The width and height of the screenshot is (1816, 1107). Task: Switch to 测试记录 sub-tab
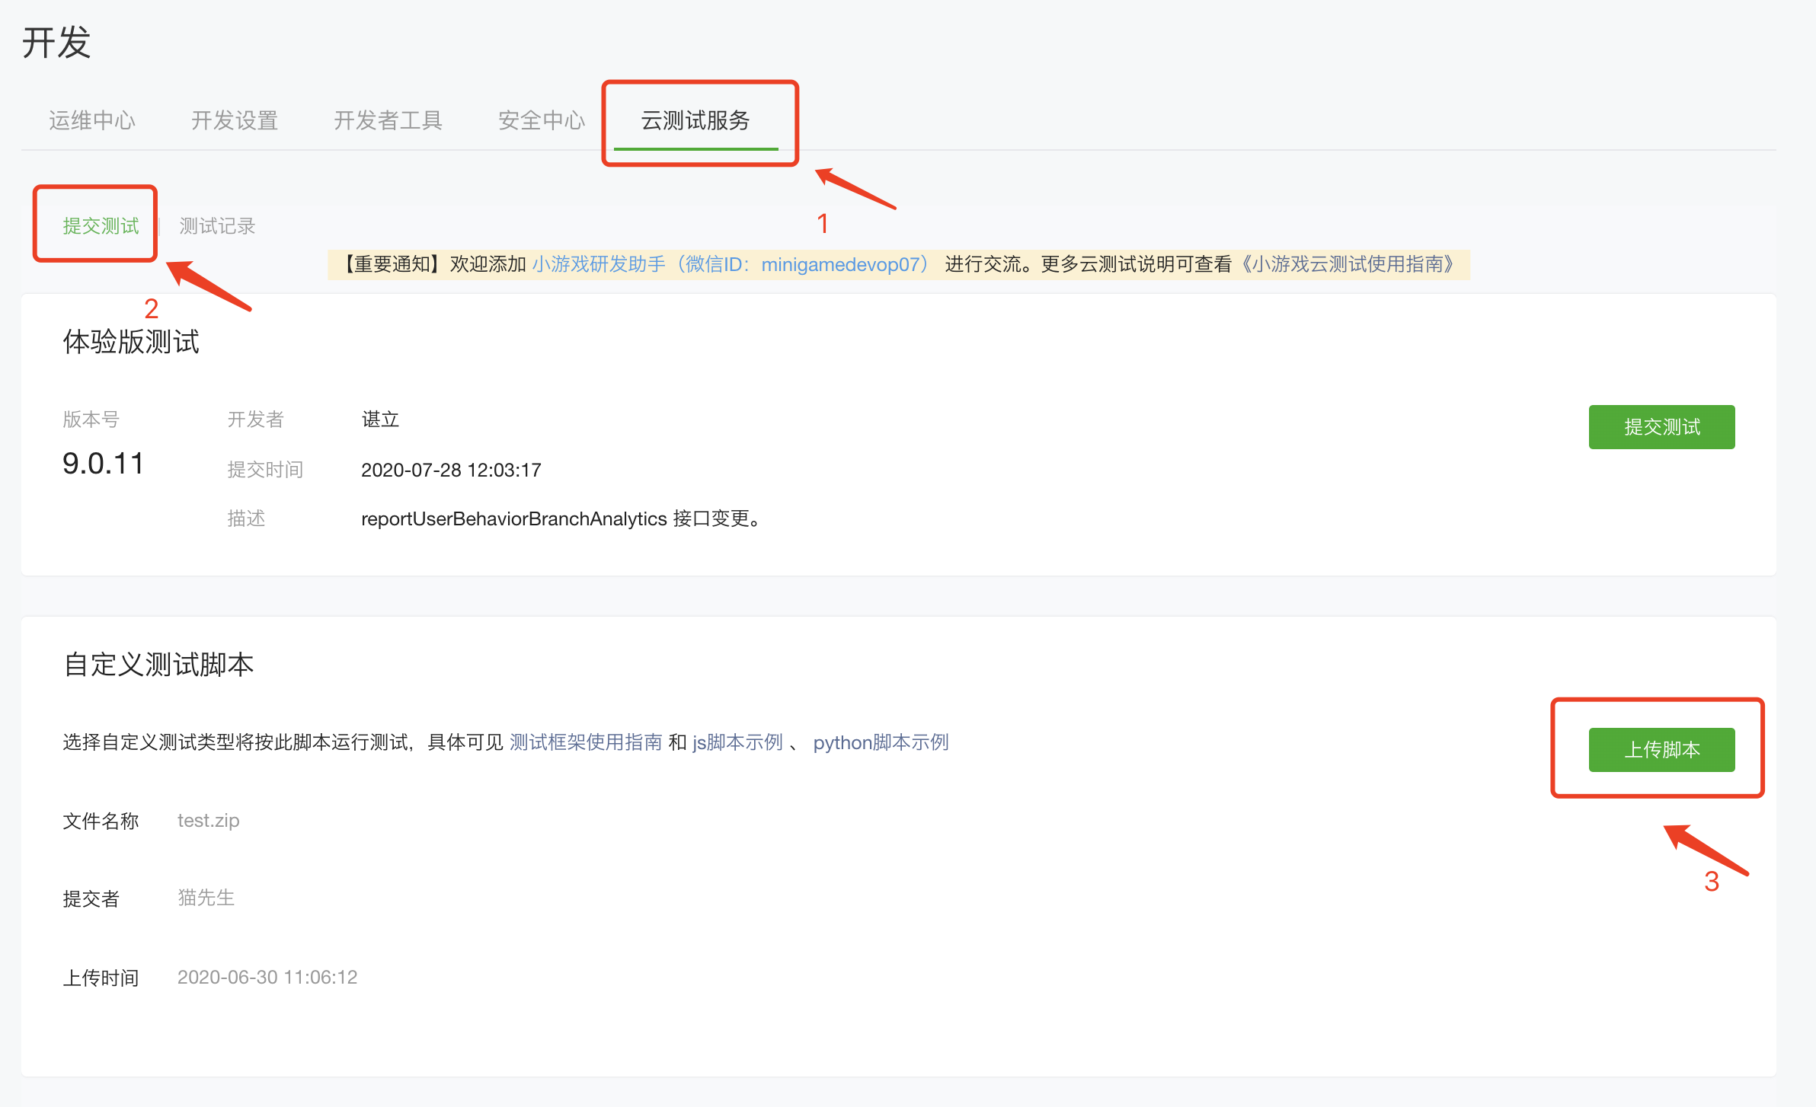(217, 226)
